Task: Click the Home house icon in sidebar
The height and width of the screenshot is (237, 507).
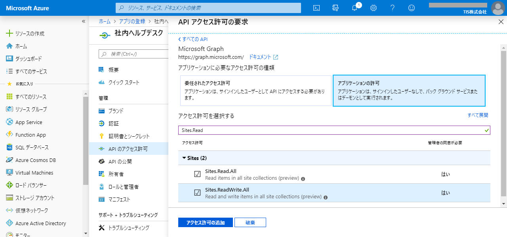Action: [x=10, y=46]
